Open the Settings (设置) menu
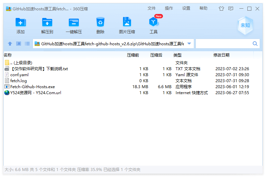The image size is (266, 177). pos(186,8)
